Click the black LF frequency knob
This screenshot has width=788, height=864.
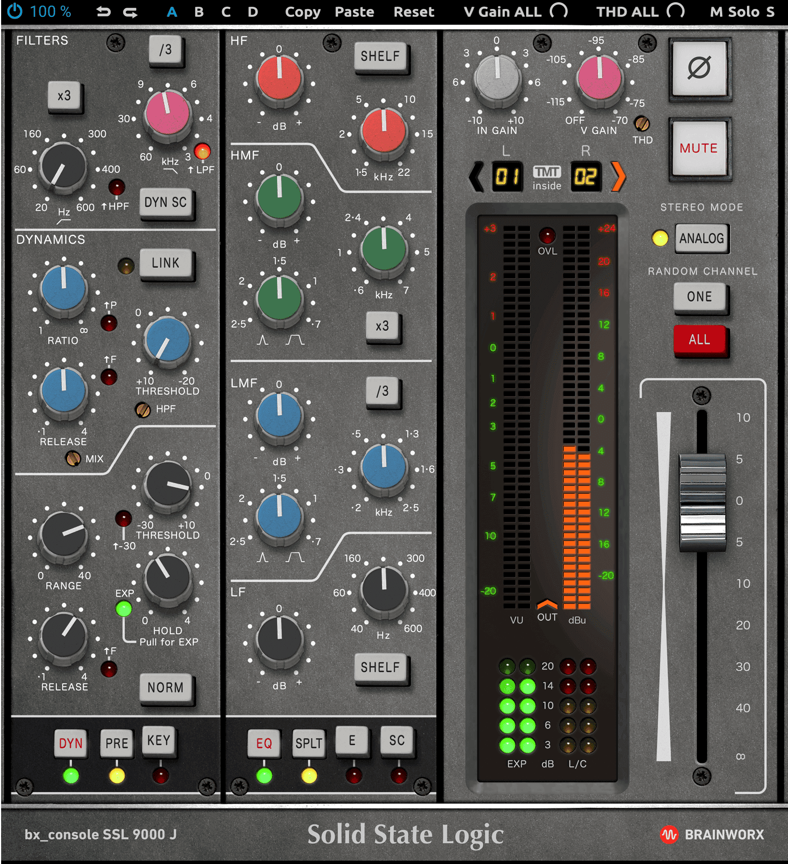tap(383, 590)
